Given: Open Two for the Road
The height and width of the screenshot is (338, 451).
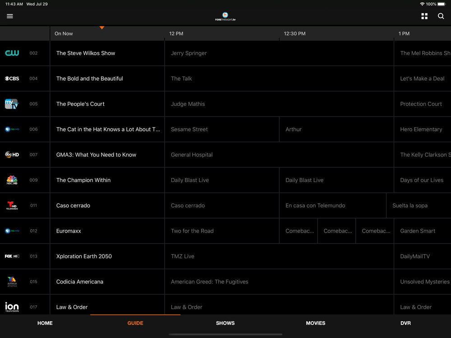Looking at the screenshot, I should [x=222, y=231].
